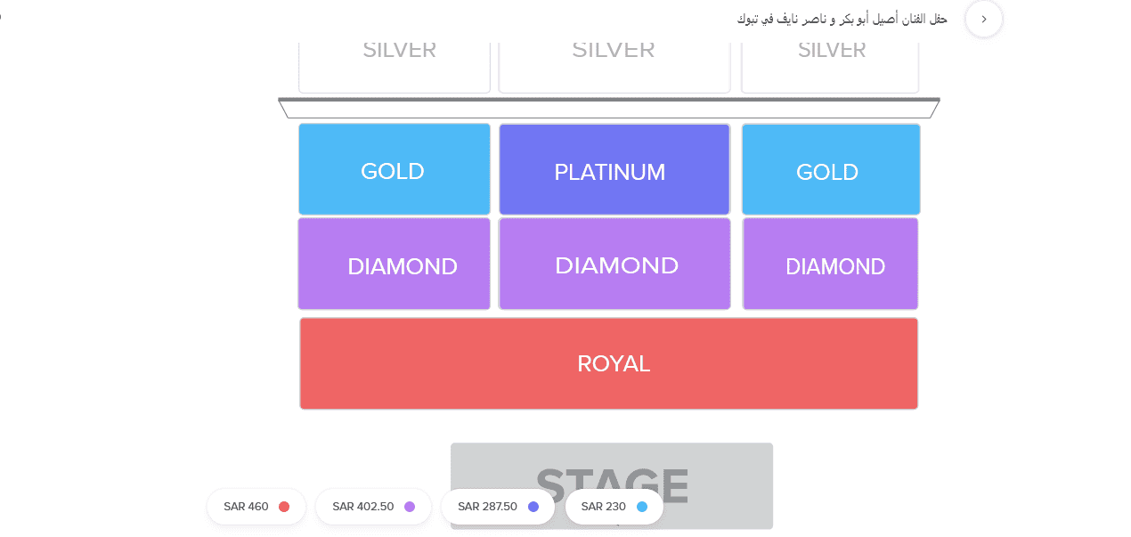
Task: Choose the right DIAMOND section
Action: (831, 264)
